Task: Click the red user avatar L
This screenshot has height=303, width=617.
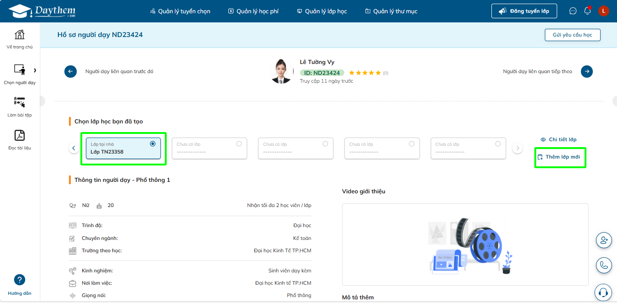Action: (x=603, y=11)
